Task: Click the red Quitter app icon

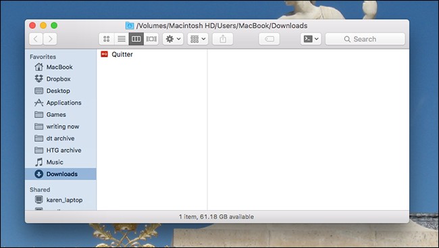Action: pos(105,54)
